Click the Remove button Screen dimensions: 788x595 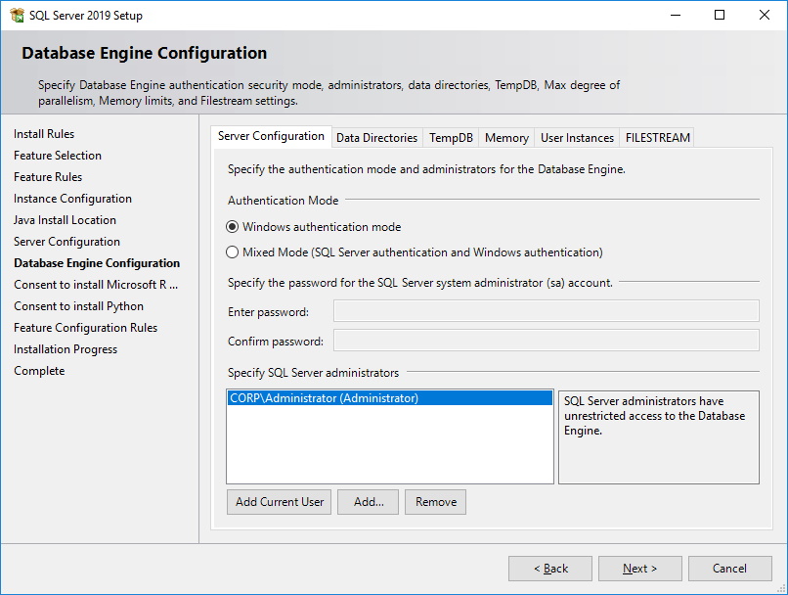coord(436,502)
